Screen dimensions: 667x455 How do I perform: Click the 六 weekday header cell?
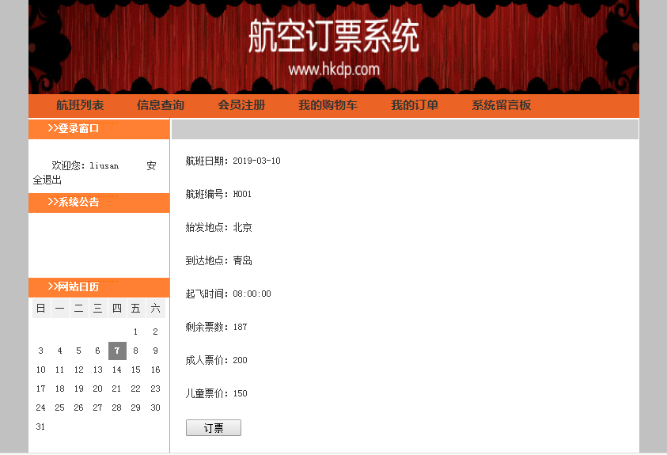pos(156,309)
